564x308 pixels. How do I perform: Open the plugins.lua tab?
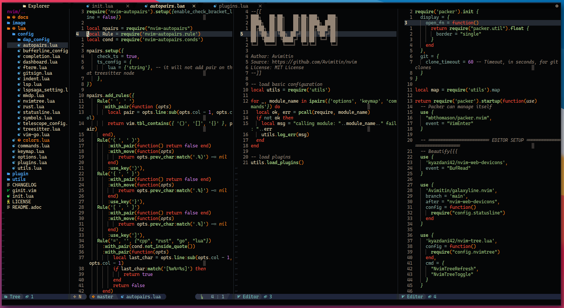point(233,6)
